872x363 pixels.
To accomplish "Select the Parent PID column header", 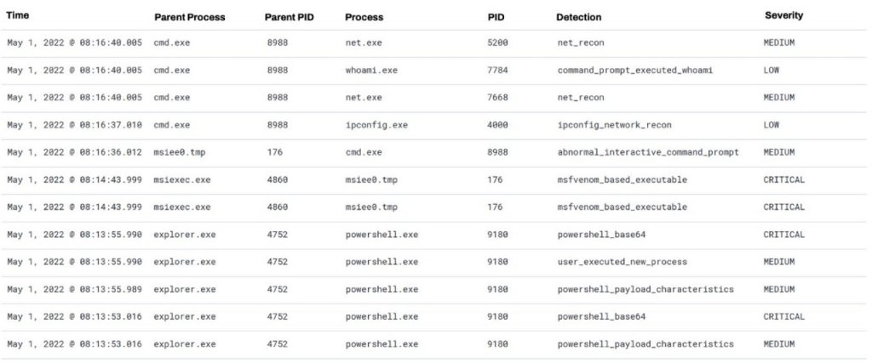I will tap(290, 17).
